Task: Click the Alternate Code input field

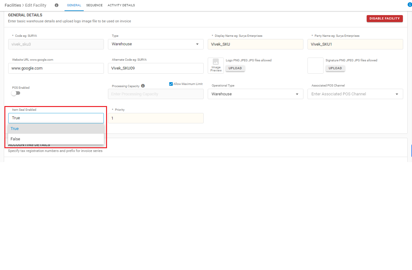Action: pyautogui.click(x=156, y=68)
